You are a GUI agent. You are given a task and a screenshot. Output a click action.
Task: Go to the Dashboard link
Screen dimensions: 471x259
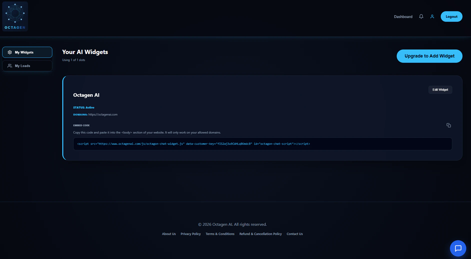403,16
